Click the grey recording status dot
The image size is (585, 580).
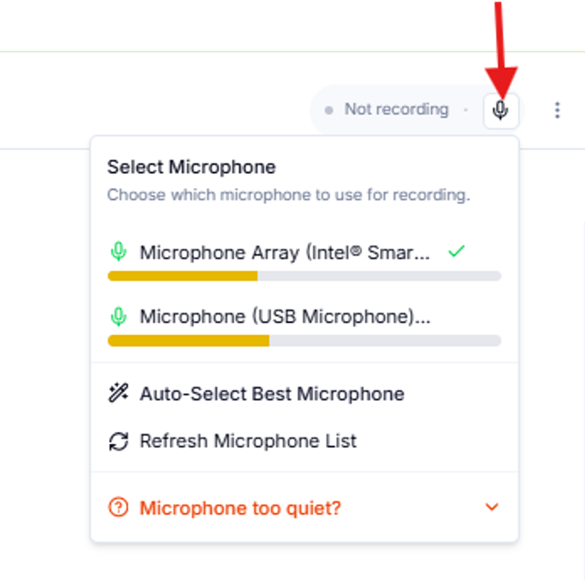coord(329,111)
